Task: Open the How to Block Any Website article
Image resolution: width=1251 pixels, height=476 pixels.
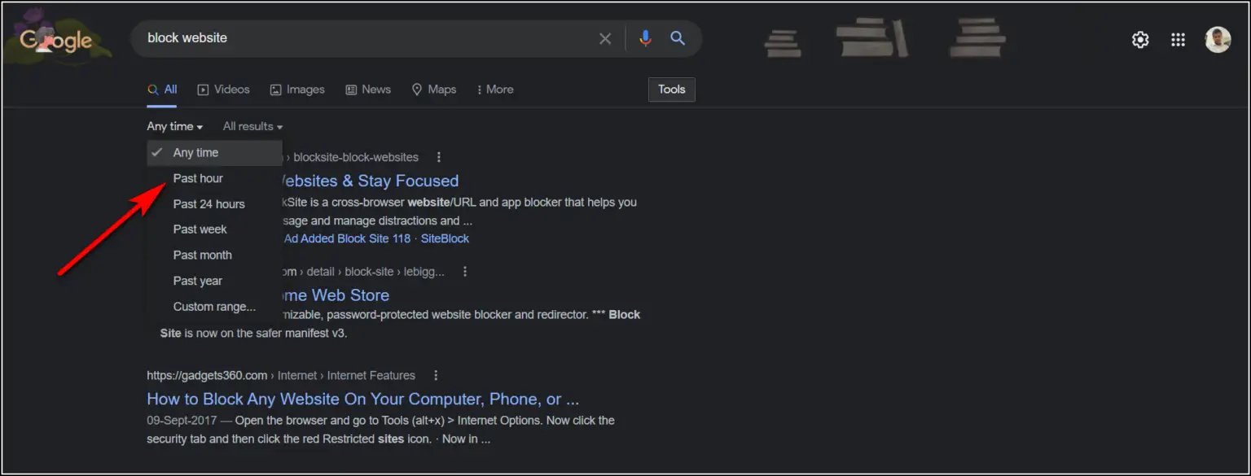Action: (x=362, y=399)
